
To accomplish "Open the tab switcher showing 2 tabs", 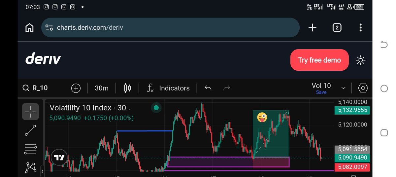I will click(x=337, y=28).
